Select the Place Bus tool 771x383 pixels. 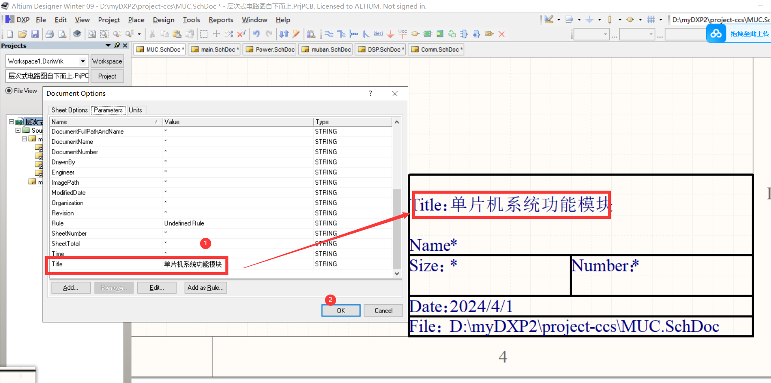tap(341, 34)
